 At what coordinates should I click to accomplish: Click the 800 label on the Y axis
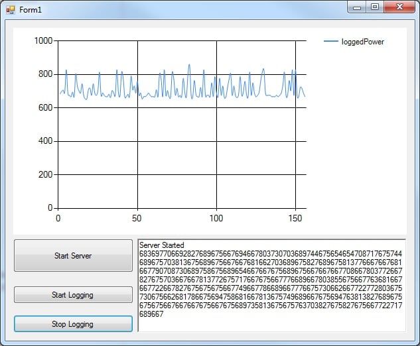(45, 74)
